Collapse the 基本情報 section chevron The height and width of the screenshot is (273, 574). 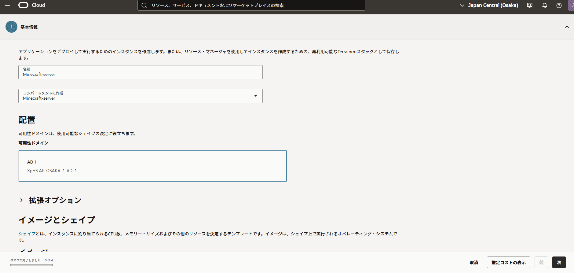567,27
